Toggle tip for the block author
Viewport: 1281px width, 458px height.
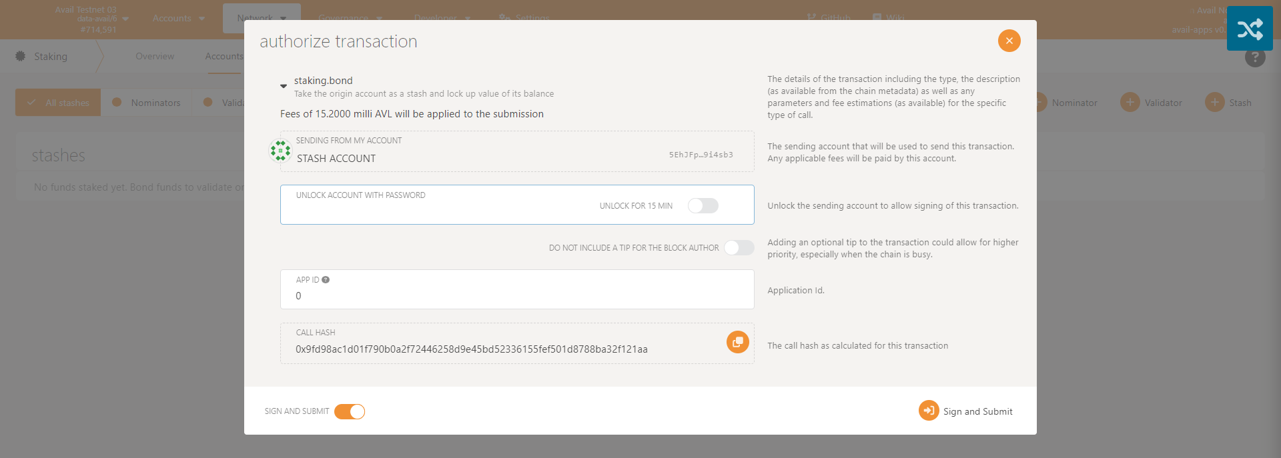coord(739,248)
